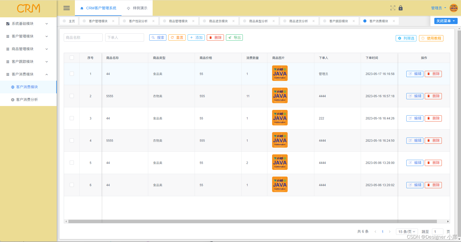Open the JAVA user avatar
Screen dimensions: 461x242
click(x=453, y=8)
